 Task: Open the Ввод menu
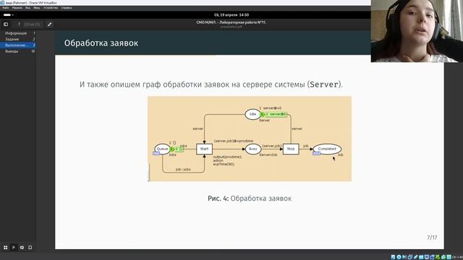tap(37, 8)
